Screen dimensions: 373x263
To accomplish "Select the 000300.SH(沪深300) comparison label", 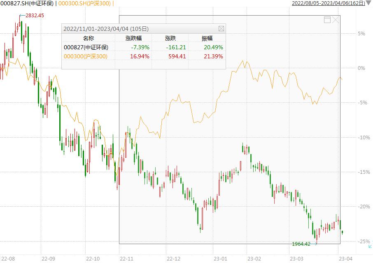I will 84,3.
